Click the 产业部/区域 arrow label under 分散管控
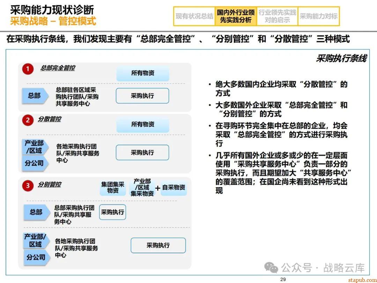The height and width of the screenshot is (283, 377). click(35, 147)
